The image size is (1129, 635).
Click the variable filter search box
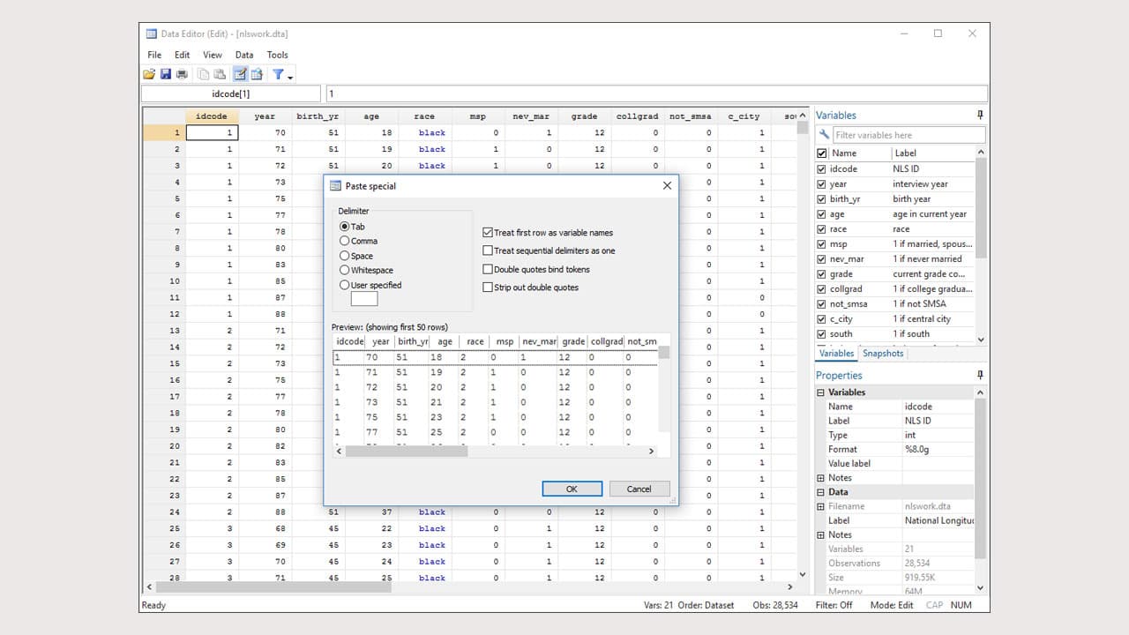click(x=908, y=134)
